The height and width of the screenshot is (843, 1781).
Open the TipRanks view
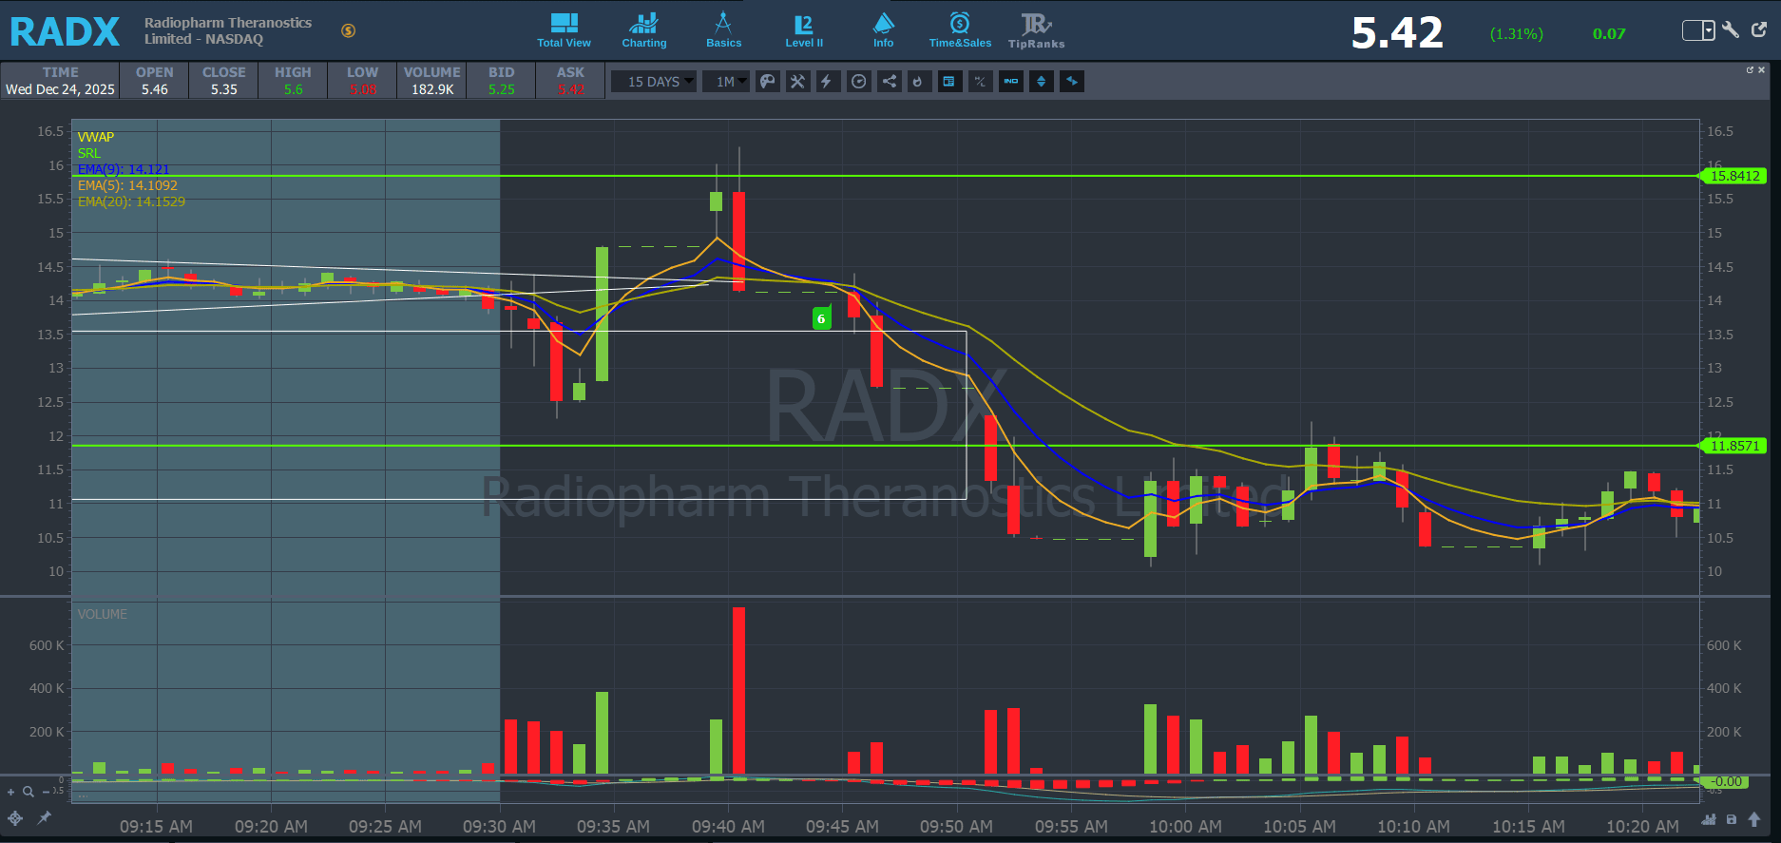(x=1036, y=30)
